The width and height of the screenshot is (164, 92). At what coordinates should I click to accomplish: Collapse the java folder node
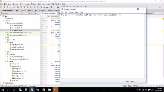tap(3, 21)
